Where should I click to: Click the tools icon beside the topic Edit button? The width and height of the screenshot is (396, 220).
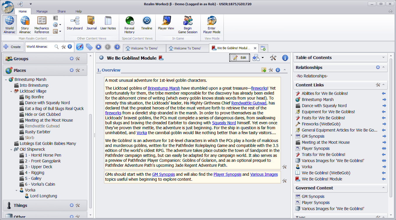click(273, 58)
